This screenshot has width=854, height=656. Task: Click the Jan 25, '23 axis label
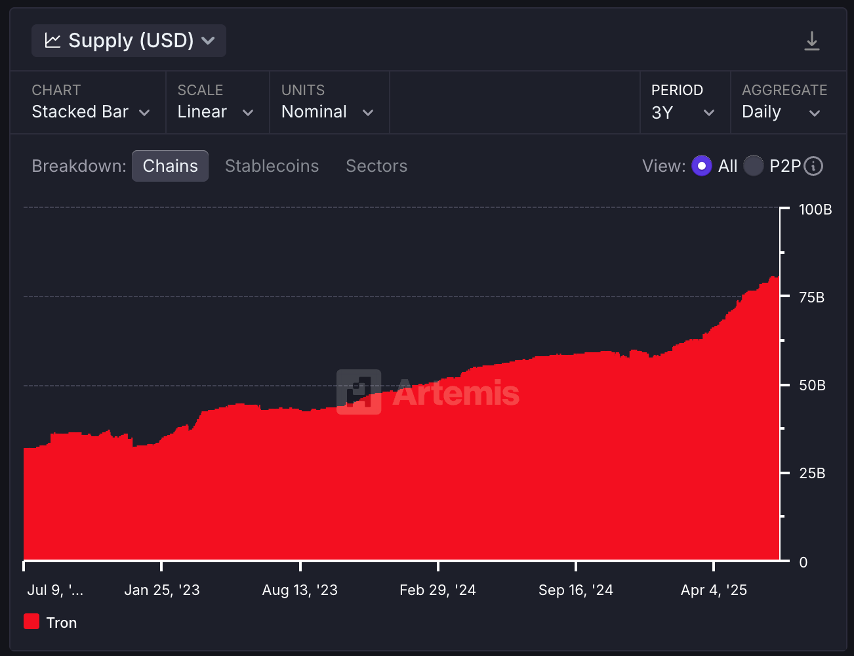pyautogui.click(x=162, y=590)
